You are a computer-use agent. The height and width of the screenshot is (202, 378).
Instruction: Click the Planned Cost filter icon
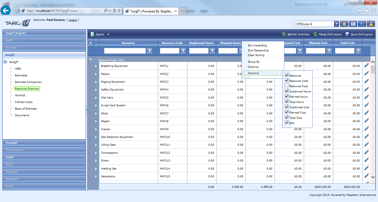point(329,51)
